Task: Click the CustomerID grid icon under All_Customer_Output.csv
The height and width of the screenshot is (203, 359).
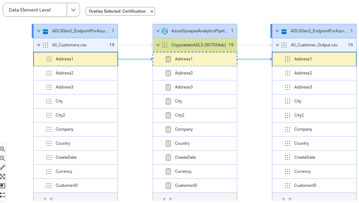Action: (287, 185)
